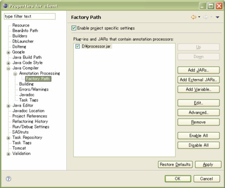Select Builders tree item
The height and width of the screenshot is (188, 225).
[19, 36]
